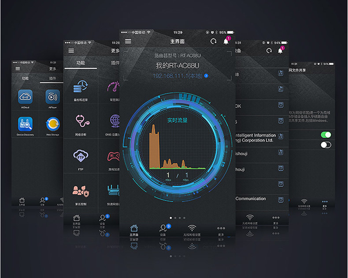Open 更多 tab in center screen bottom bar

[x=221, y=231]
